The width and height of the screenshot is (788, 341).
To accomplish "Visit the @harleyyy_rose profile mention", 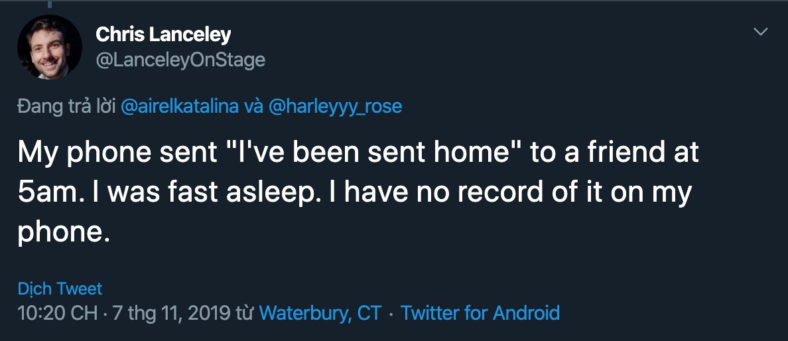I will coord(335,106).
